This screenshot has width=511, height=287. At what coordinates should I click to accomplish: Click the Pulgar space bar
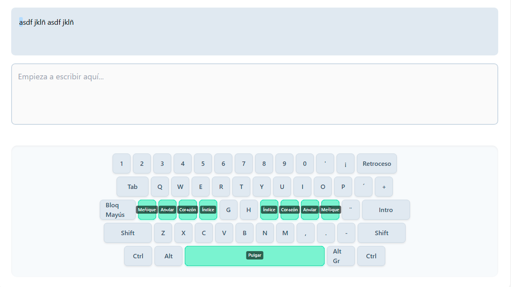[255, 256]
